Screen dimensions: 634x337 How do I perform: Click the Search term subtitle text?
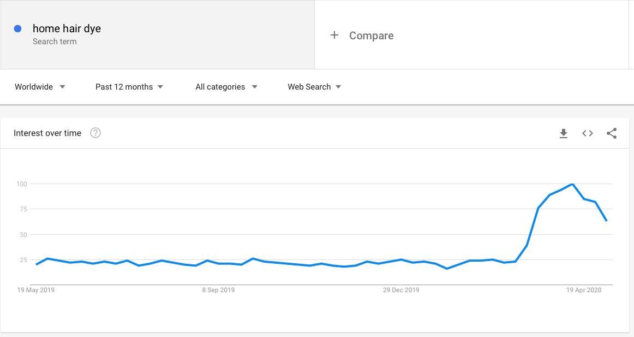coord(55,42)
